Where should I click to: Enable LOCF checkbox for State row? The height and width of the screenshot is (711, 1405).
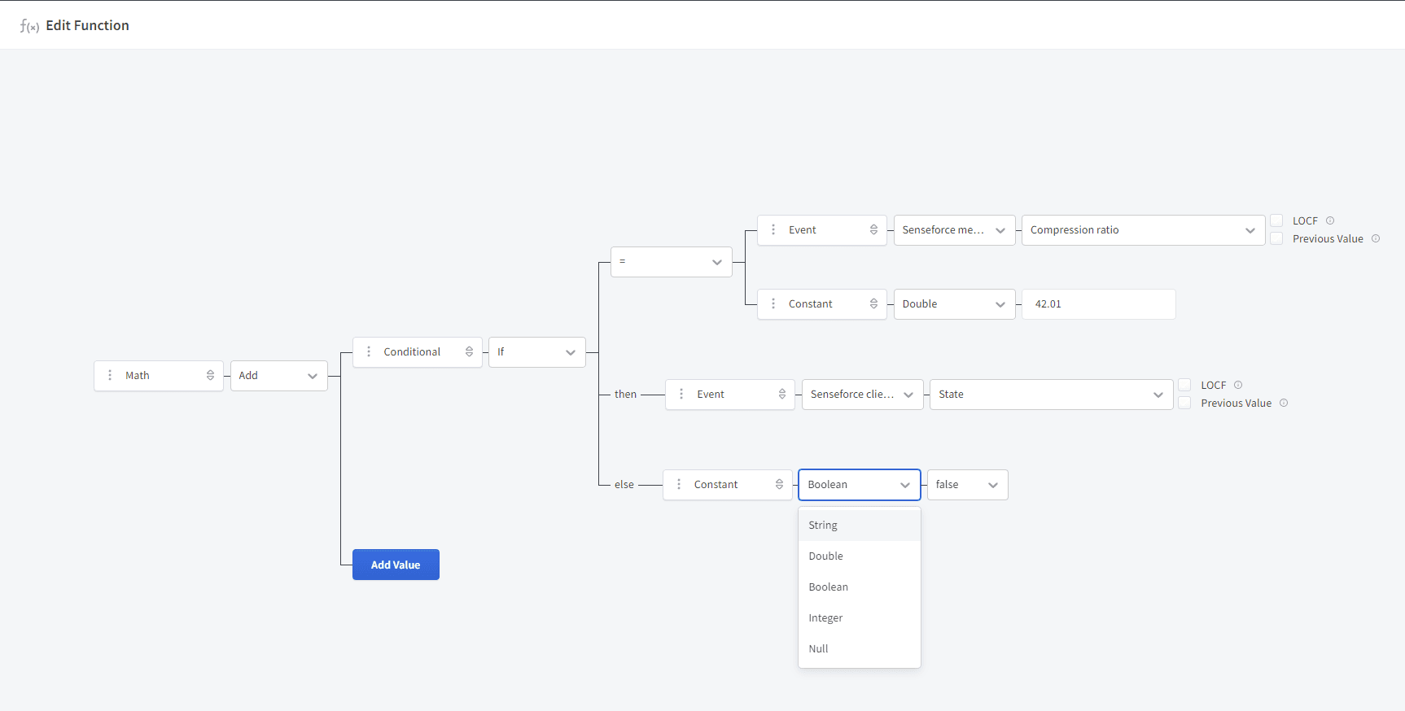point(1184,385)
